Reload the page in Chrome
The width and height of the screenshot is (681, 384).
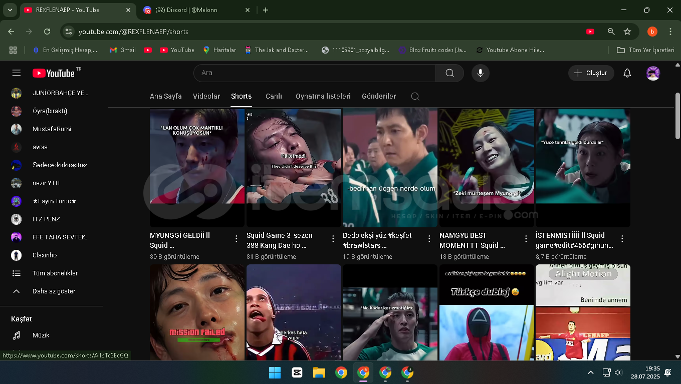coord(47,32)
